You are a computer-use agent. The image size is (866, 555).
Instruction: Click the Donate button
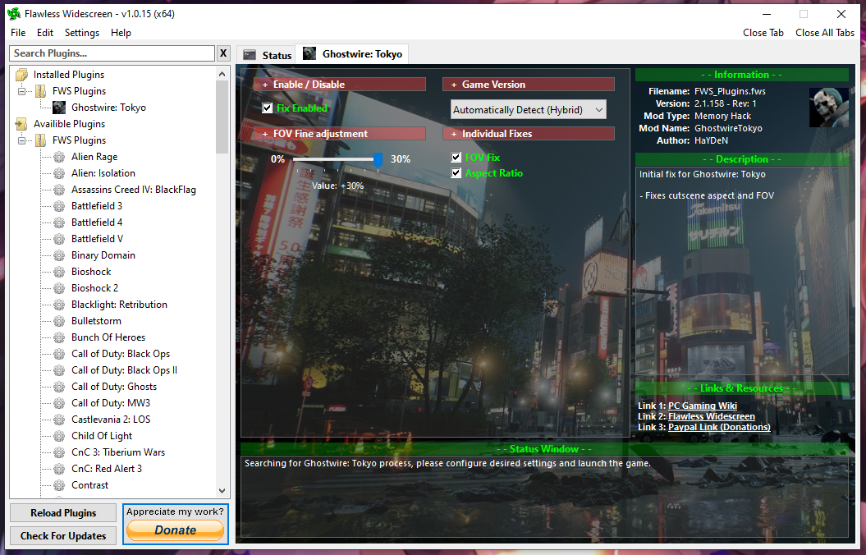(175, 530)
